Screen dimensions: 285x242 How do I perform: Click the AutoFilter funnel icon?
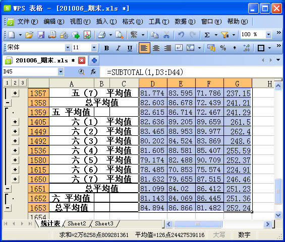(x=225, y=35)
